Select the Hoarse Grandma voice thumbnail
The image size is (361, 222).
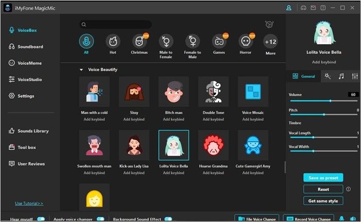[x=214, y=145]
